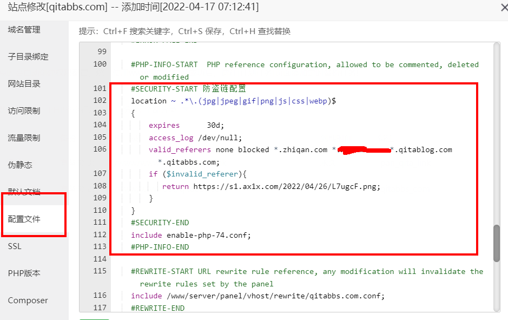Select the 默认文档 tab
This screenshot has height=320, width=508.
[24, 192]
